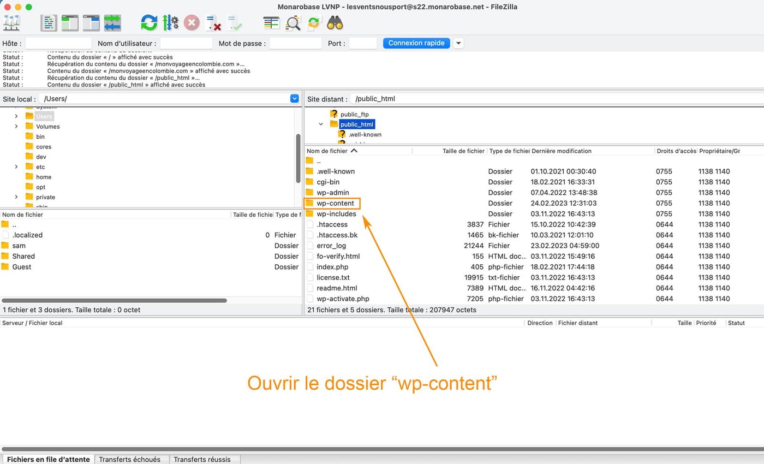Open the local site path dropdown
The image size is (764, 464).
pyautogui.click(x=294, y=98)
